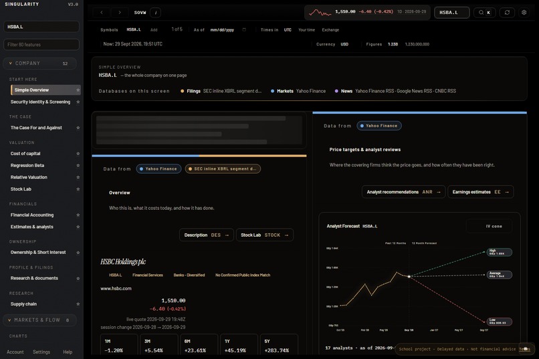Star the Financial Accounting feature
Image resolution: width=539 pixels, height=359 pixels.
tap(78, 215)
